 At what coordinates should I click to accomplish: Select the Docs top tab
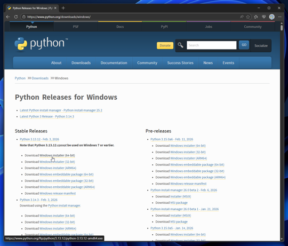[x=120, y=27]
